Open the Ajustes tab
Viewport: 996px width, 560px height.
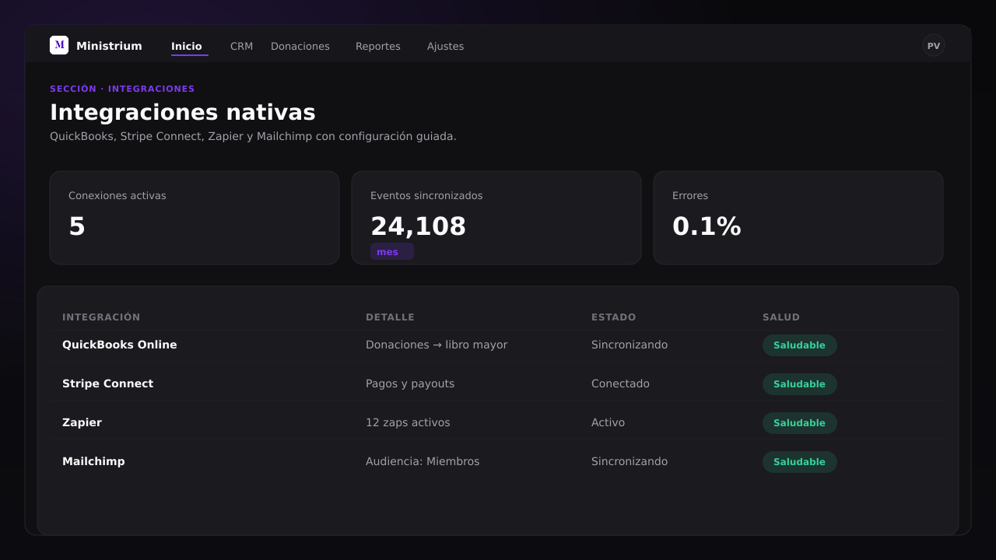point(445,46)
